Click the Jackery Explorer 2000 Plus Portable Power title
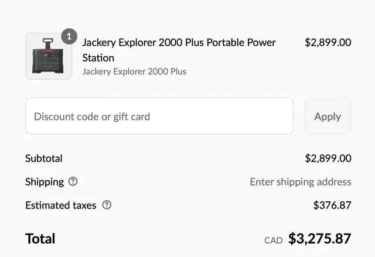375x257 pixels. click(179, 43)
